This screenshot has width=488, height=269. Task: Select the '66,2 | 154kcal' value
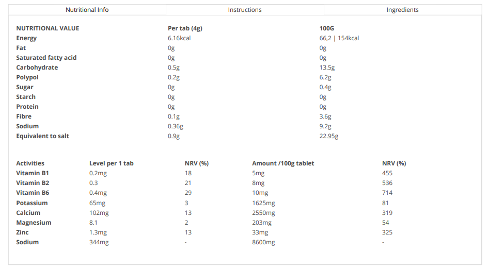click(339, 38)
